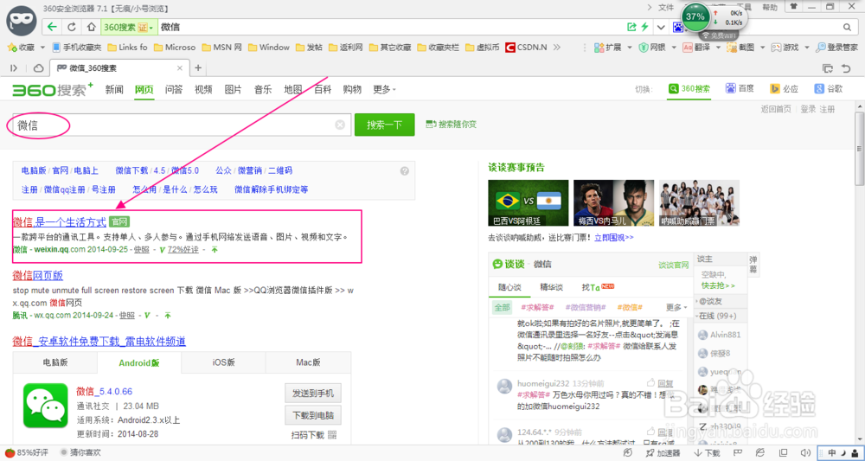Open the 收藏 star favorites
Image resolution: width=865 pixels, height=461 pixels.
coord(21,48)
